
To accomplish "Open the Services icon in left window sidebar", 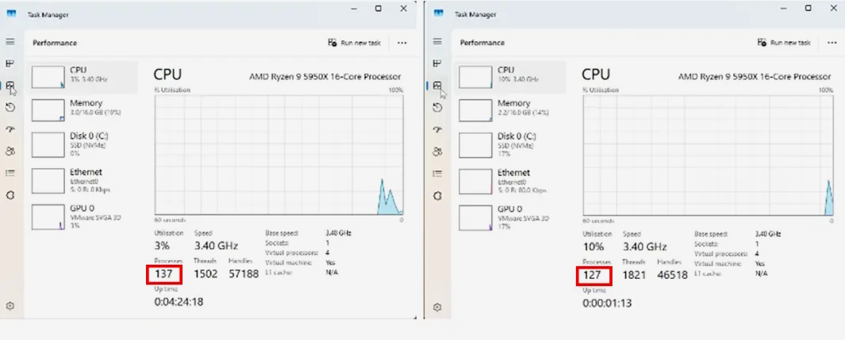I will [x=10, y=195].
